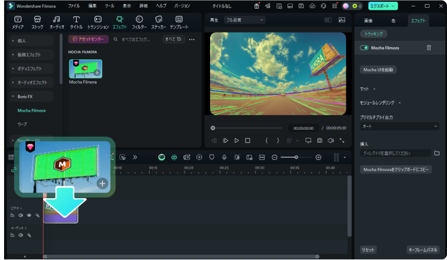Show more timeline tools chevron
The height and width of the screenshot is (260, 447).
135,157
